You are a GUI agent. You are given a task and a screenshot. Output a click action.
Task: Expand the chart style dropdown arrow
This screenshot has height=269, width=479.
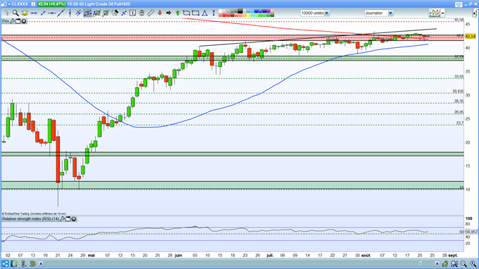442,13
